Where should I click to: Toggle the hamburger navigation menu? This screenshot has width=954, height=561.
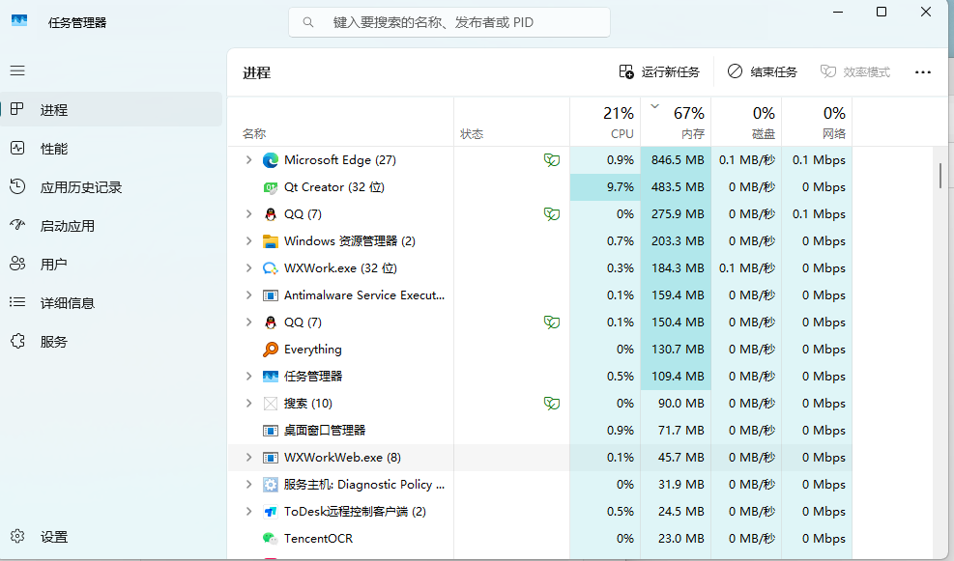pyautogui.click(x=17, y=71)
